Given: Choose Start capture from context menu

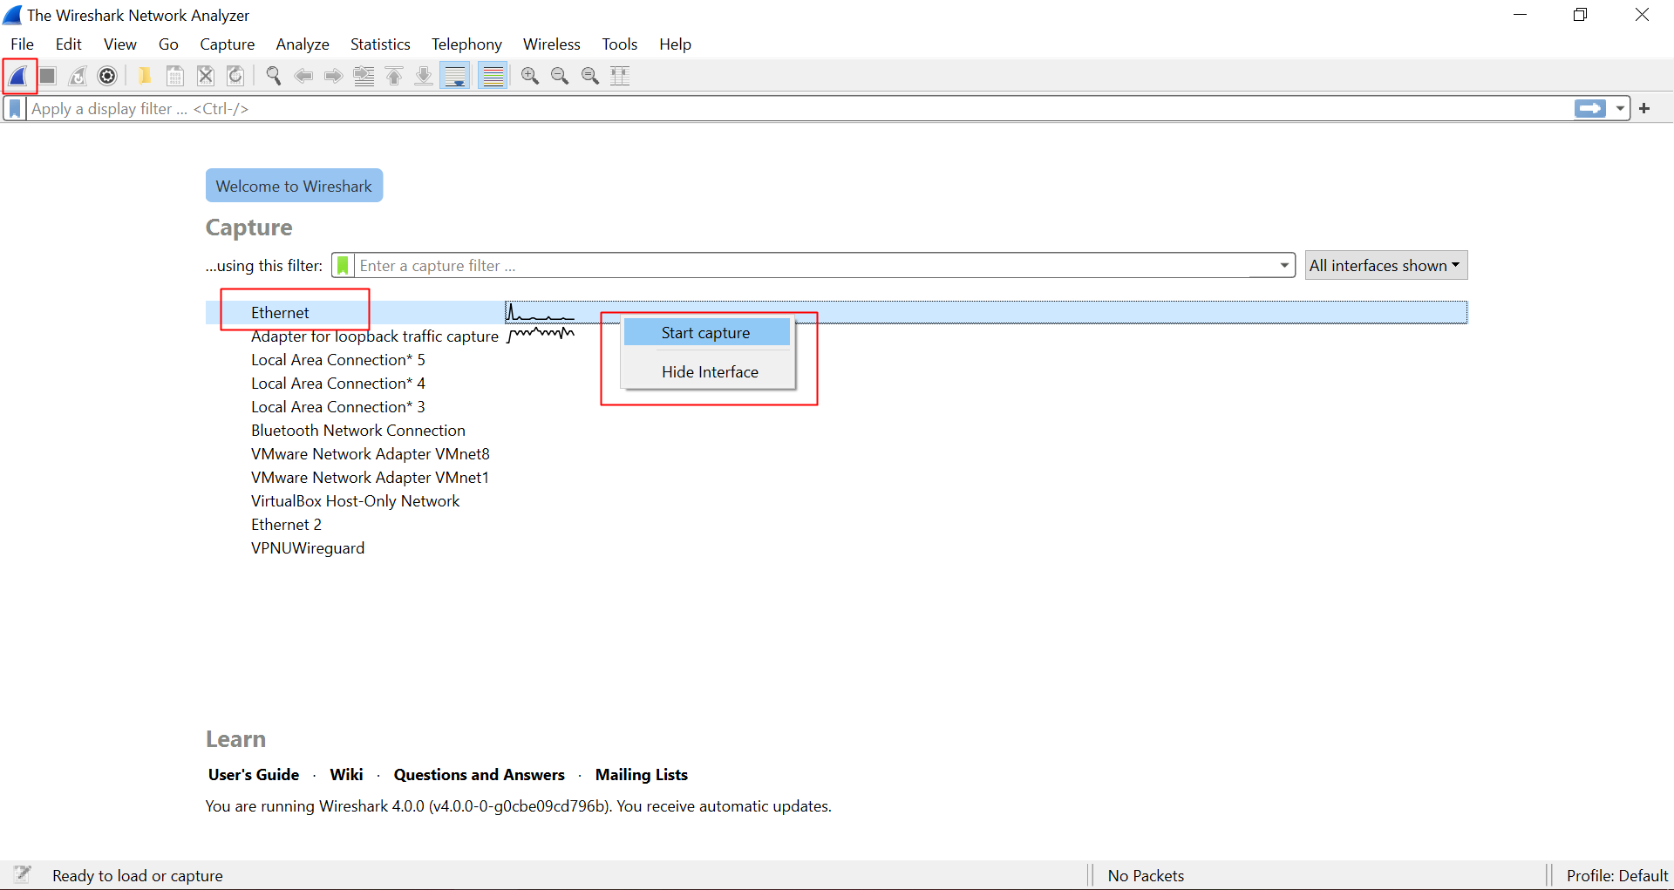Looking at the screenshot, I should tap(705, 333).
